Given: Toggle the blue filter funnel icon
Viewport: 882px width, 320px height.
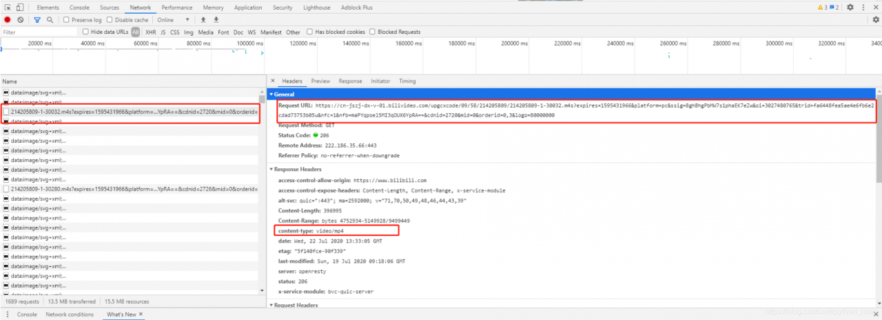Looking at the screenshot, I should (37, 20).
